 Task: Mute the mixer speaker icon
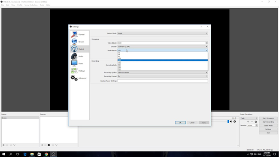coord(231,122)
